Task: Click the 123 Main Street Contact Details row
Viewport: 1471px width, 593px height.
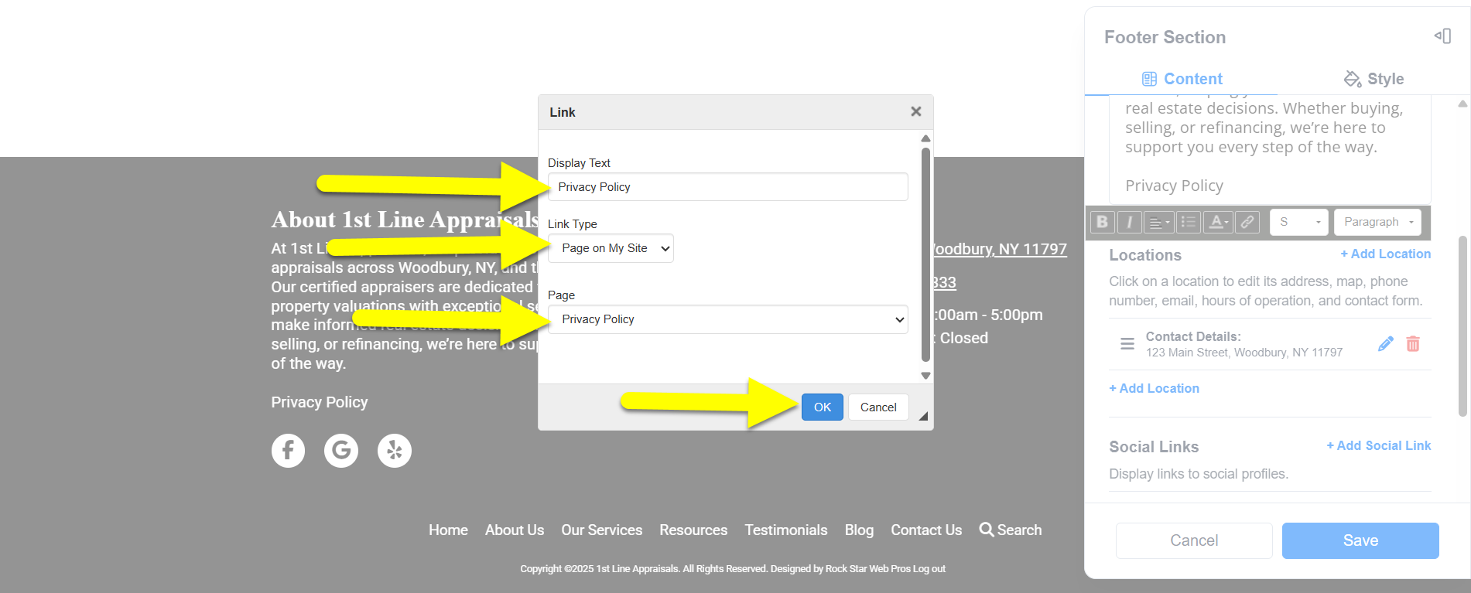Action: click(x=1270, y=344)
